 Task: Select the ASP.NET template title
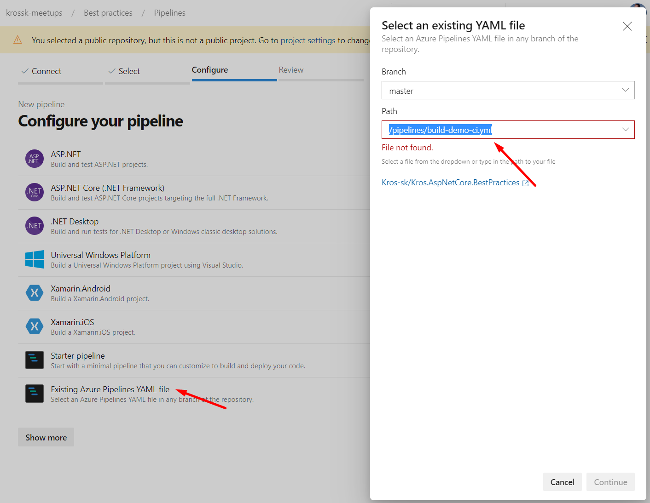66,154
